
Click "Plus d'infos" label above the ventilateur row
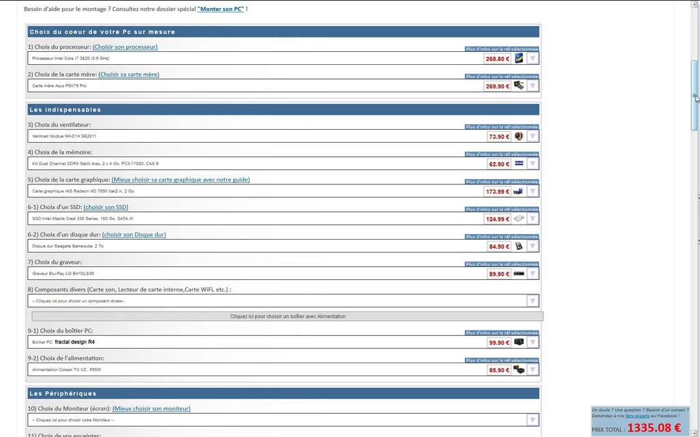(501, 127)
